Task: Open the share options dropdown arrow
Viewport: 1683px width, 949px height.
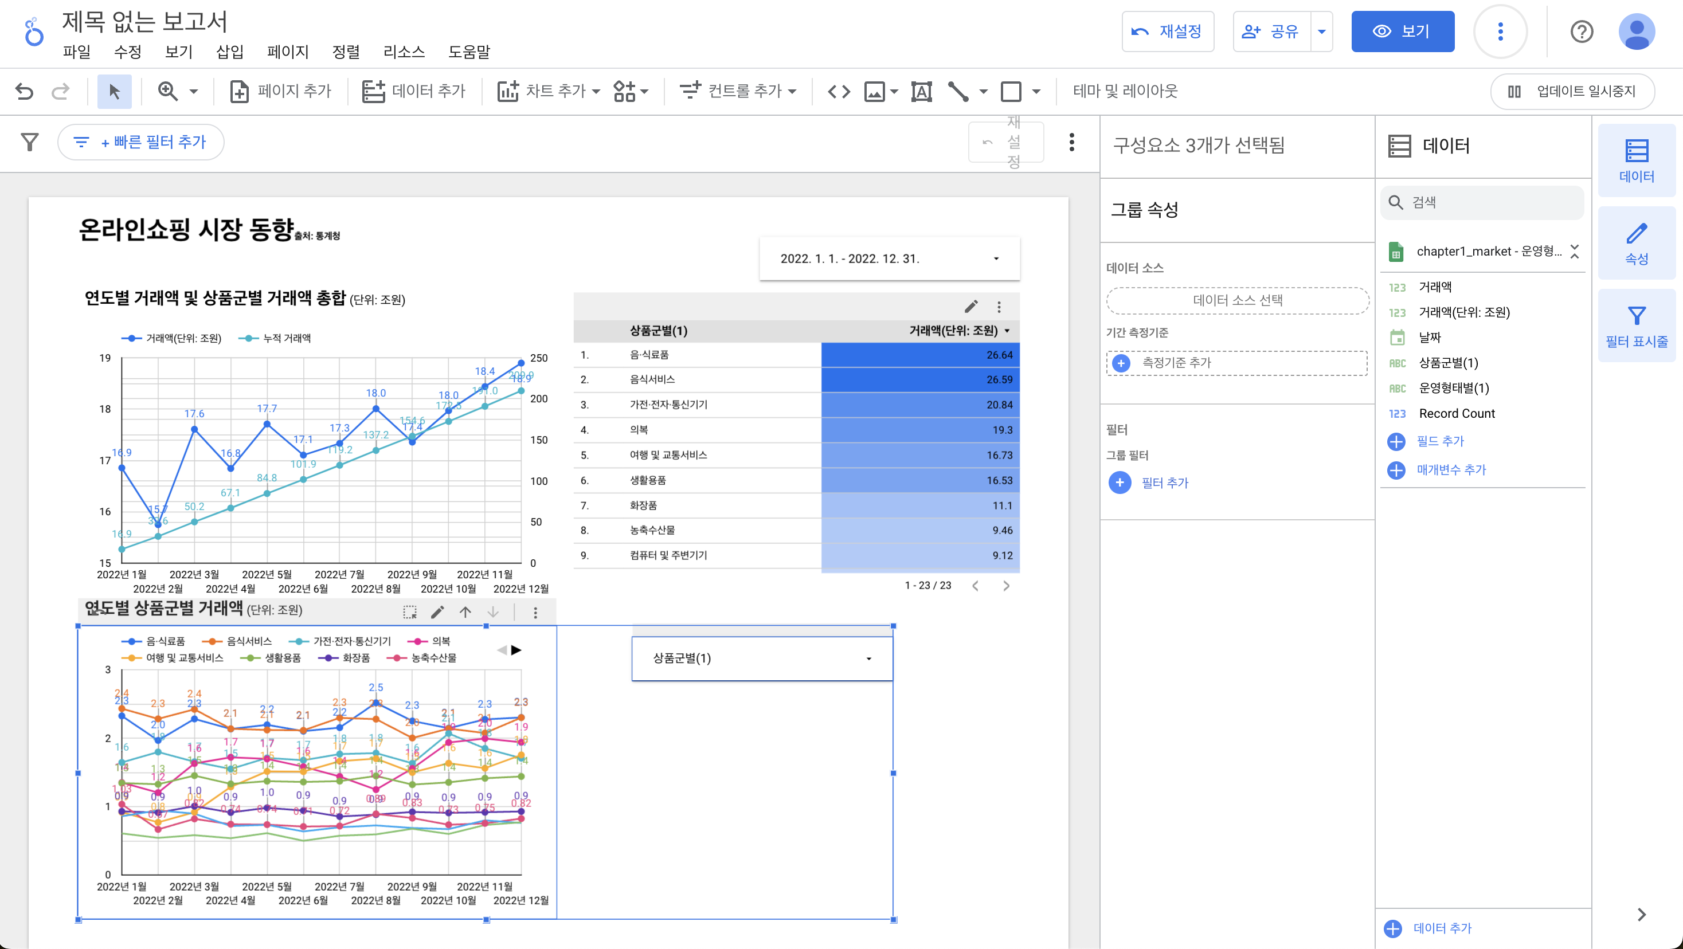Action: [x=1322, y=32]
